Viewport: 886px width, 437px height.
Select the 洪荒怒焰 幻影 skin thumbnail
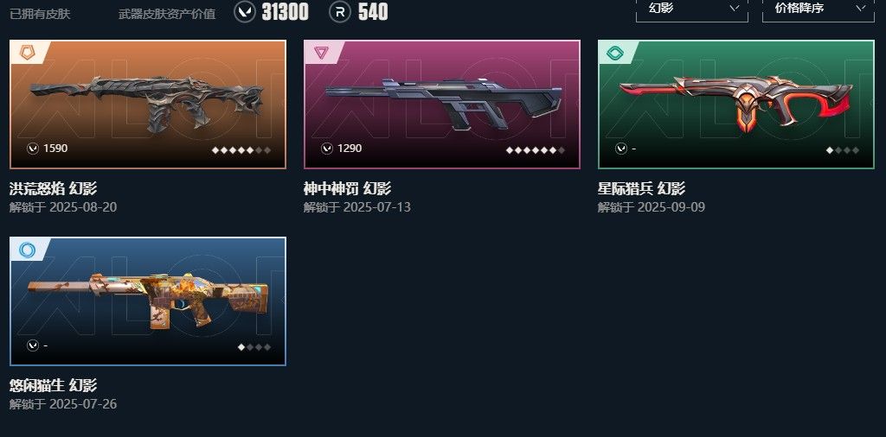point(148,104)
